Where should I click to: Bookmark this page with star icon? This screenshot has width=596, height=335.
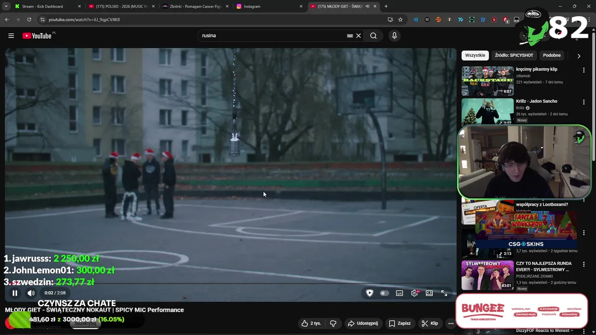(x=400, y=20)
